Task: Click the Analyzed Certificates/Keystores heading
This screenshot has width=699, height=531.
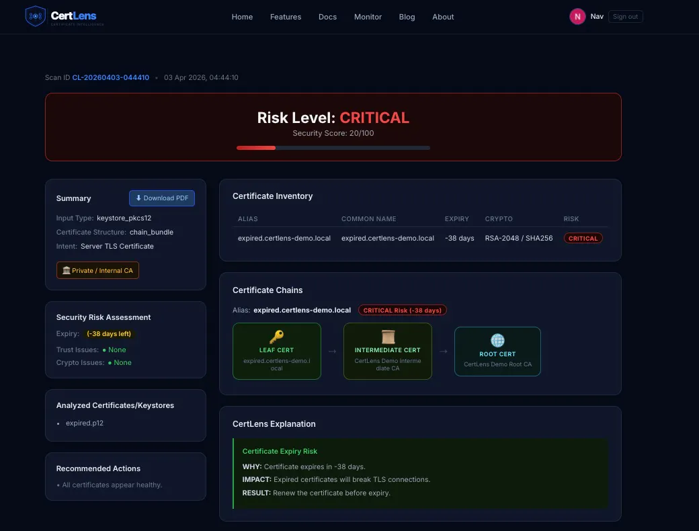Action: [x=115, y=406]
